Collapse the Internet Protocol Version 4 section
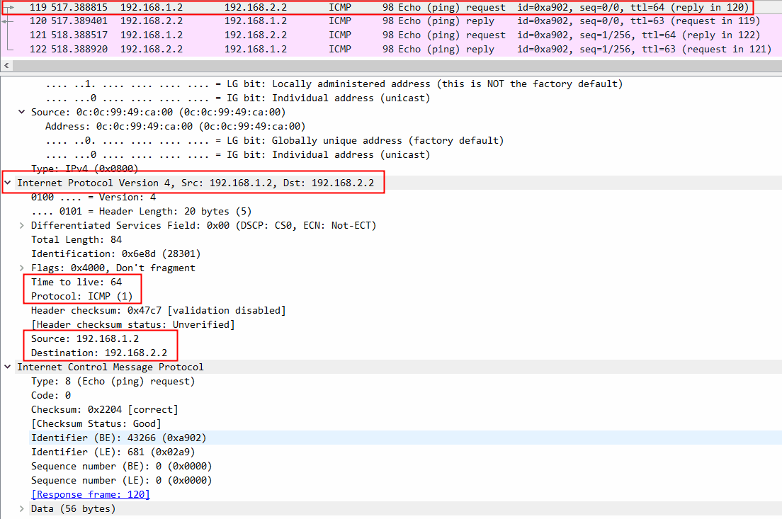This screenshot has height=519, width=782. [8, 183]
